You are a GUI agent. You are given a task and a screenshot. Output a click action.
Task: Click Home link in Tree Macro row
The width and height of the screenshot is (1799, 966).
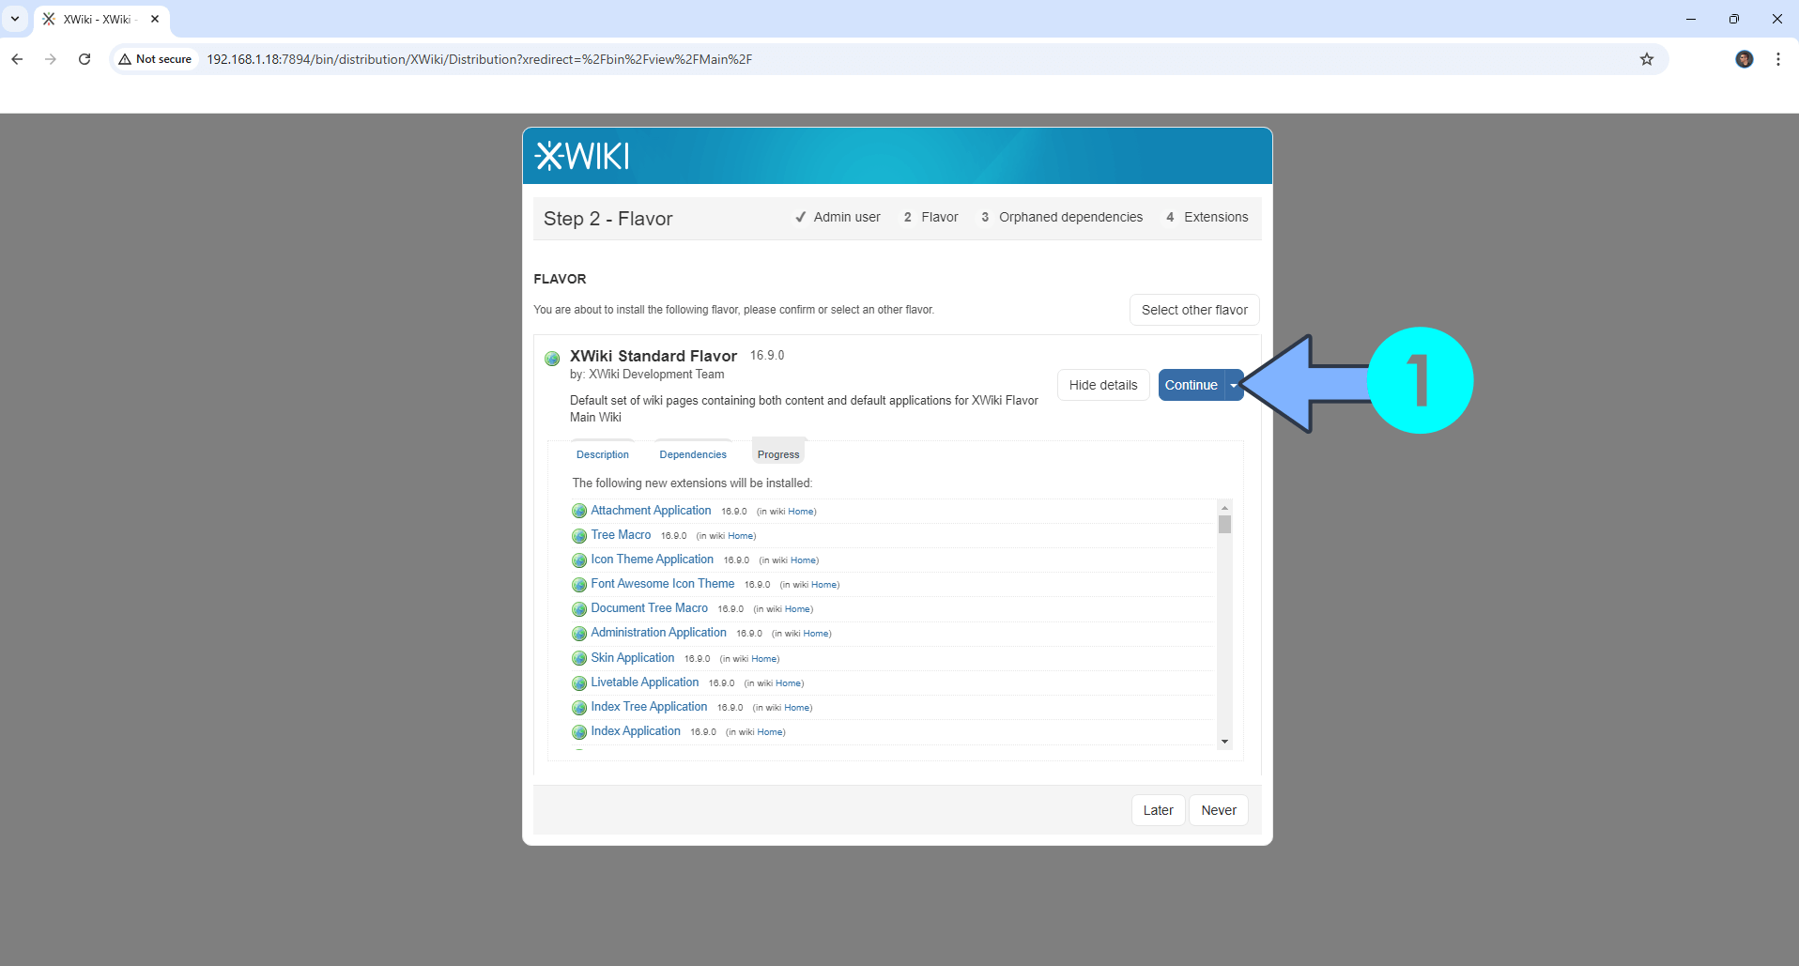(740, 536)
